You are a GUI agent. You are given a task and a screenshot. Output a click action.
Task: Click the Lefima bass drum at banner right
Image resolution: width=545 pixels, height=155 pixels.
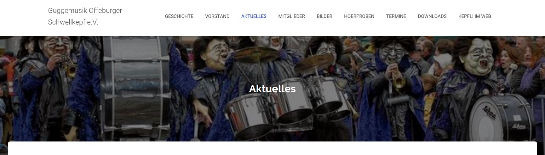point(501,117)
